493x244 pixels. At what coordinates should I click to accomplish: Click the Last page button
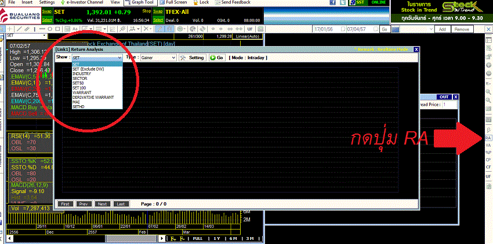121,204
